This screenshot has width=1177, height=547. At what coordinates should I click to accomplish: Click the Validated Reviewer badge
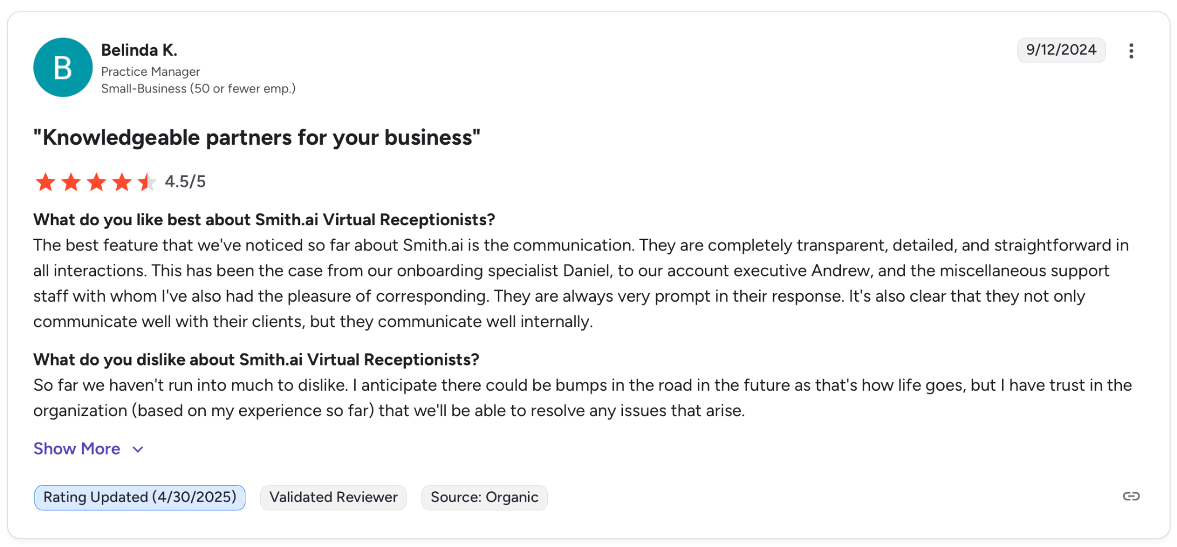point(333,497)
